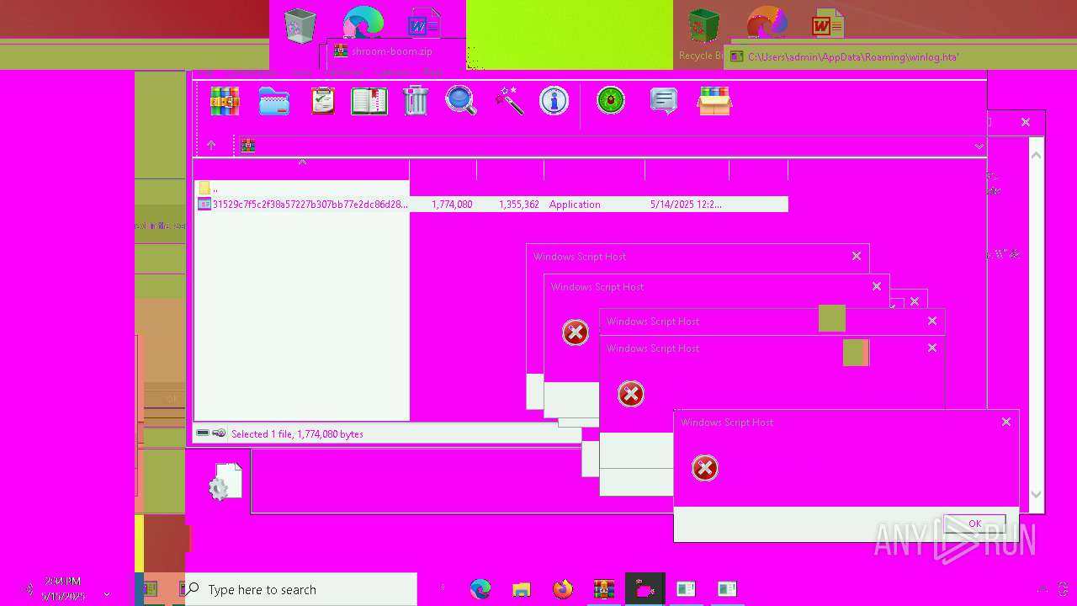
Task: Expand the WinRAR address bar dropdown
Action: (x=979, y=146)
